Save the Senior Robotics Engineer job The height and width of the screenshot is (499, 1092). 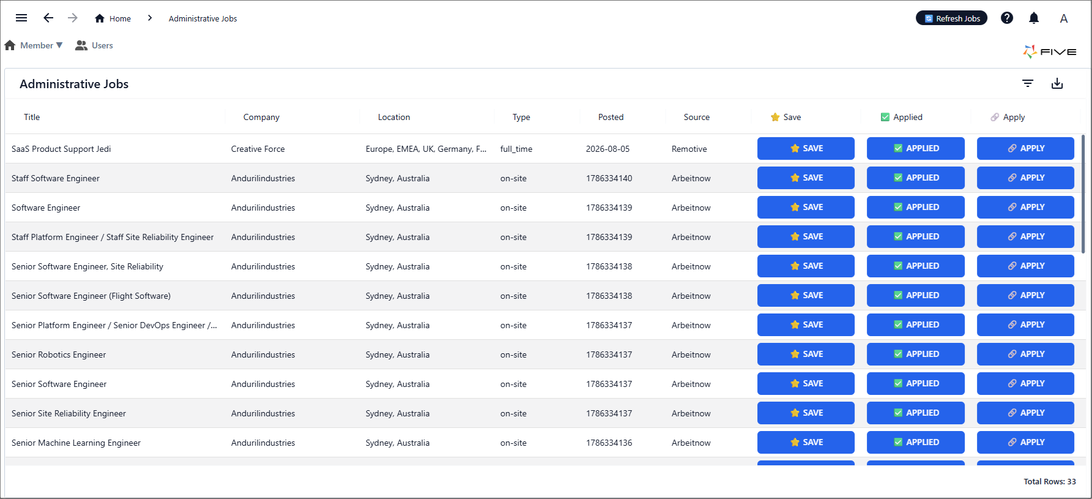pos(806,354)
